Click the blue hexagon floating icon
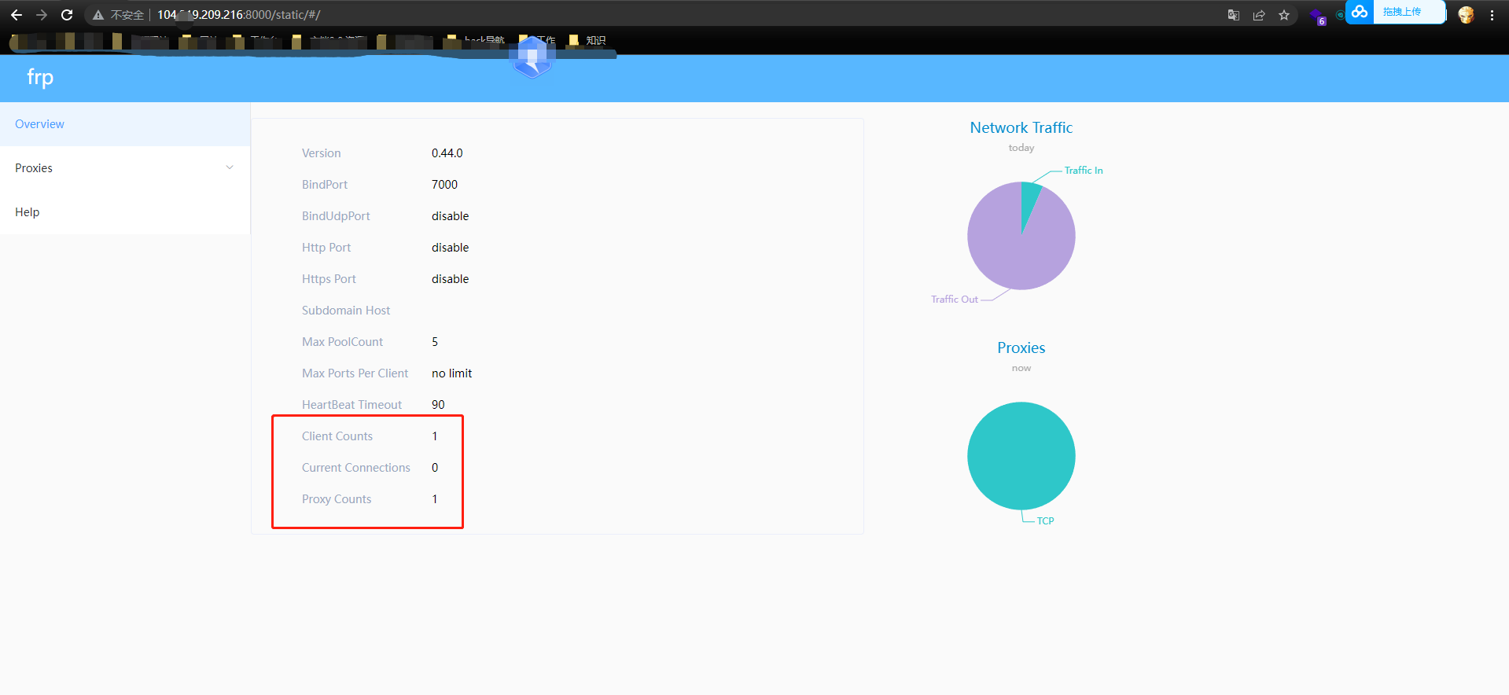Viewport: 1509px width, 695px height. (x=532, y=57)
